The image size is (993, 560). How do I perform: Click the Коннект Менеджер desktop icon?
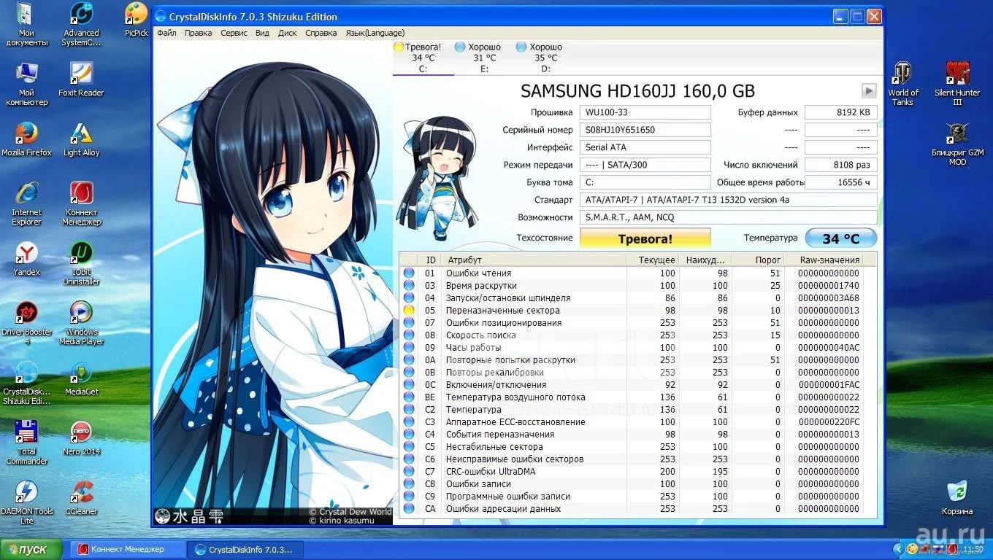(x=81, y=204)
